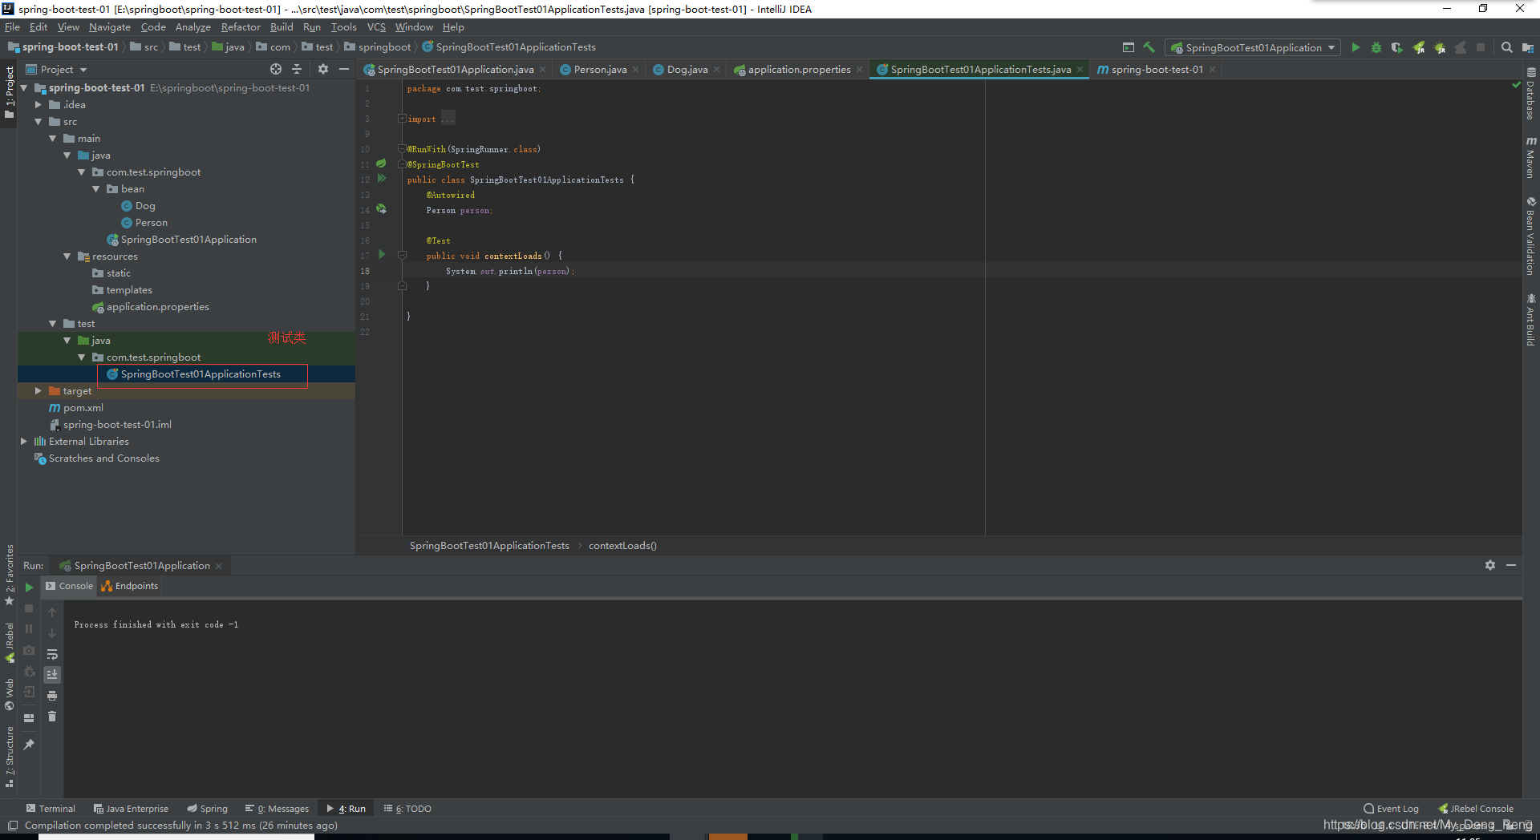Locate current file in Project panel
This screenshot has width=1540, height=840.
pos(276,69)
